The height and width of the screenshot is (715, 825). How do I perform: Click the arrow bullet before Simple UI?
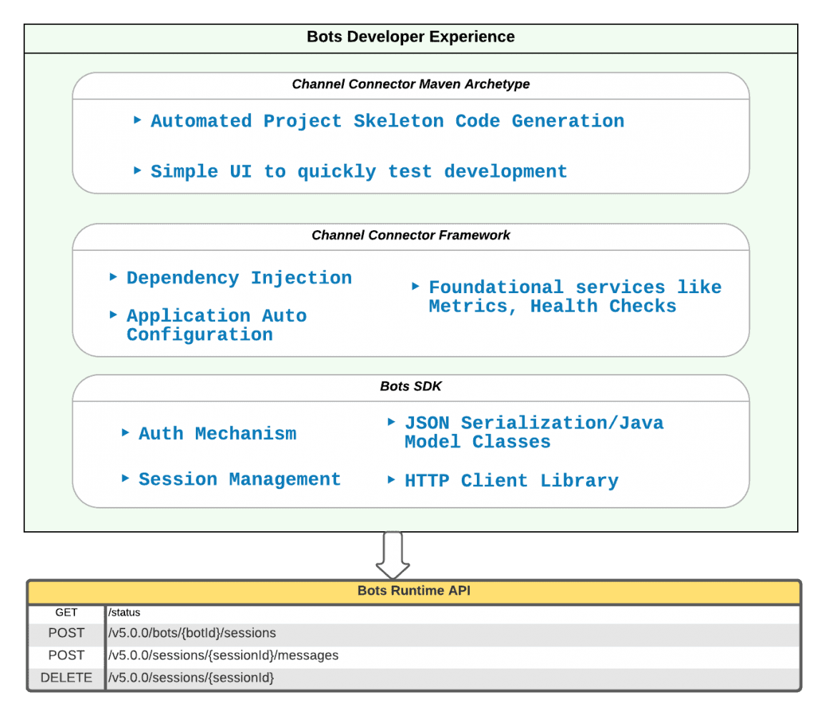[137, 170]
